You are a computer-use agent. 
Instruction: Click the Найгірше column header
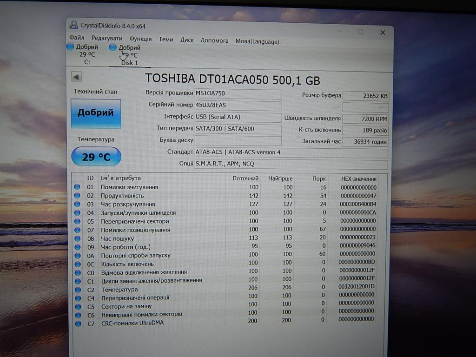280,178
